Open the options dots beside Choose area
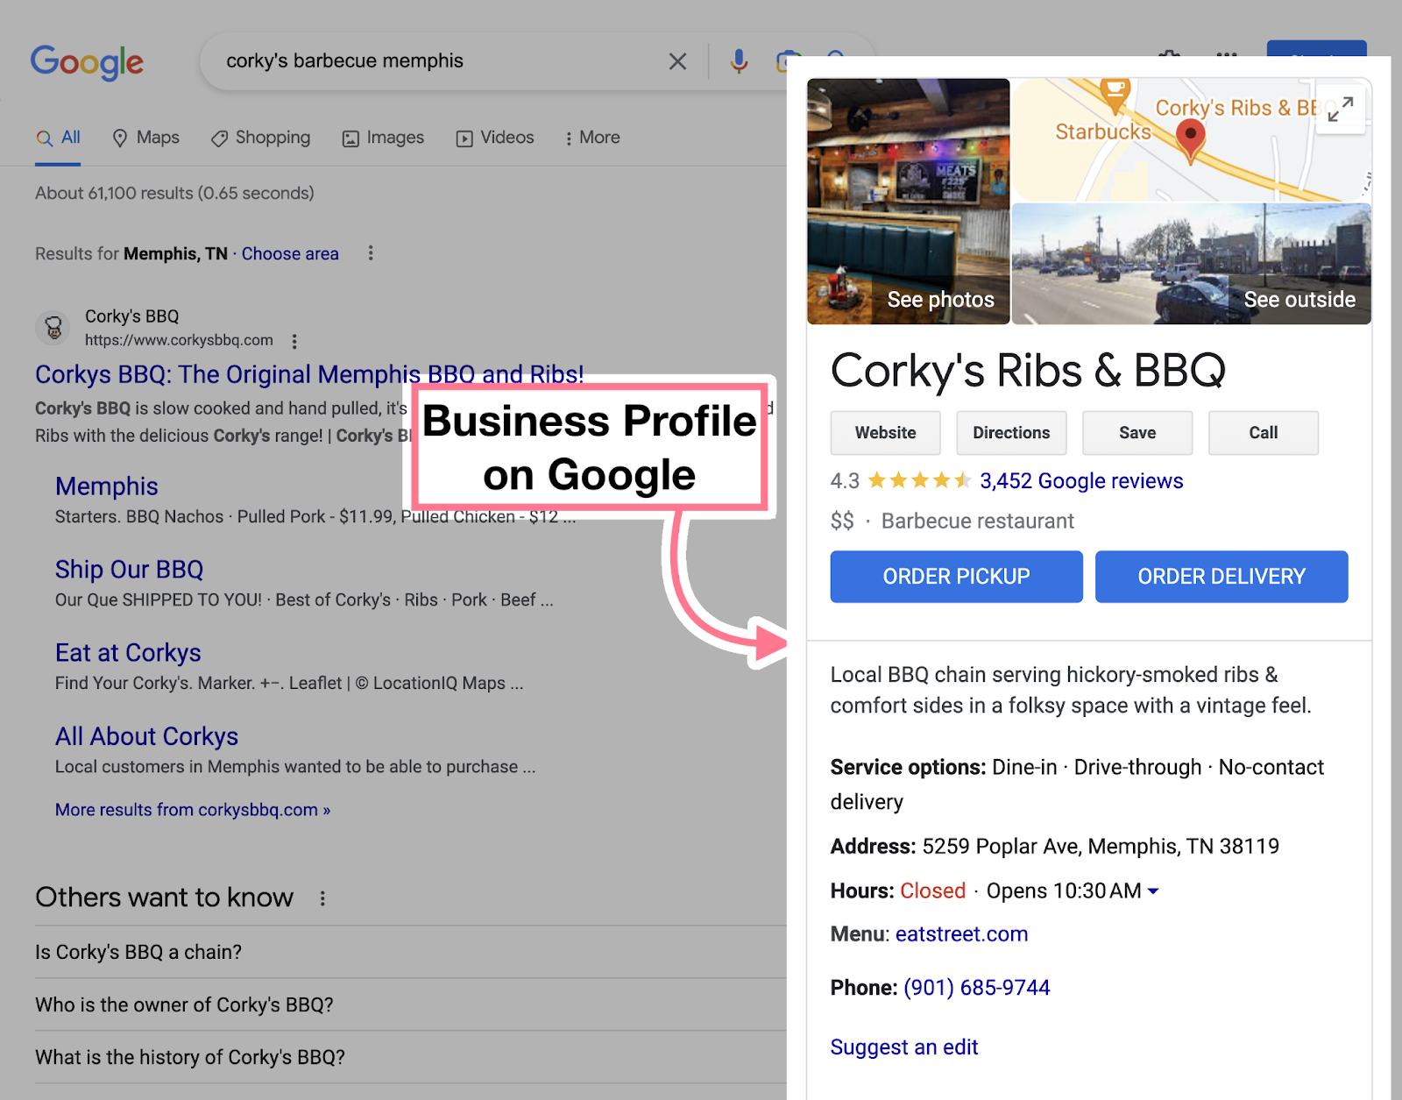 [x=371, y=253]
